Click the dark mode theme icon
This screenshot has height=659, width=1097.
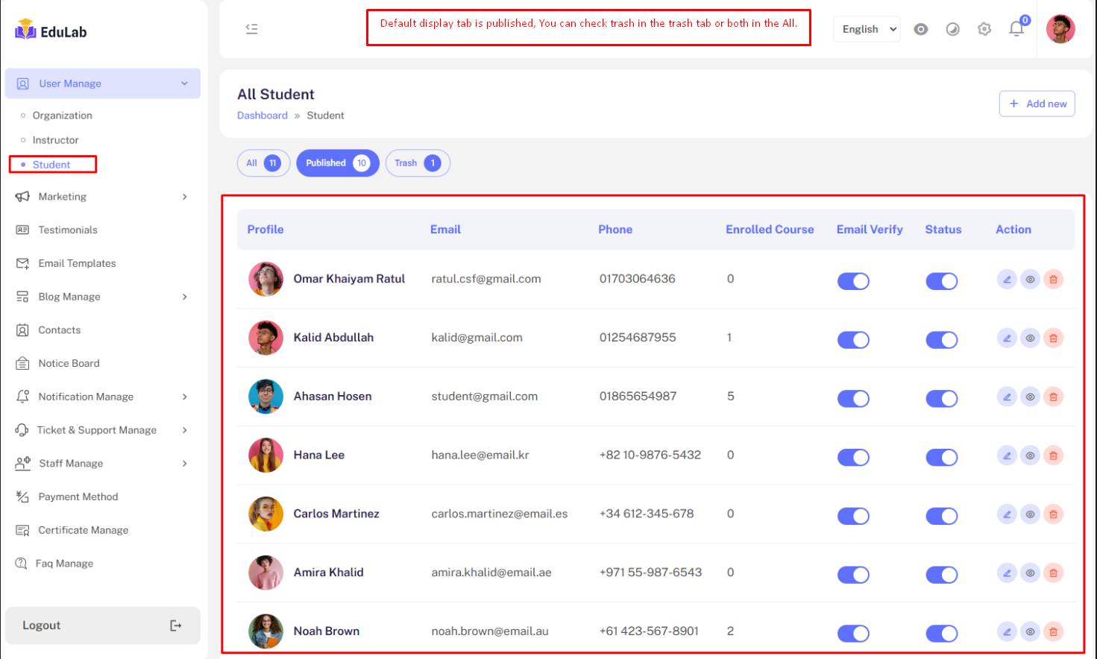point(952,29)
